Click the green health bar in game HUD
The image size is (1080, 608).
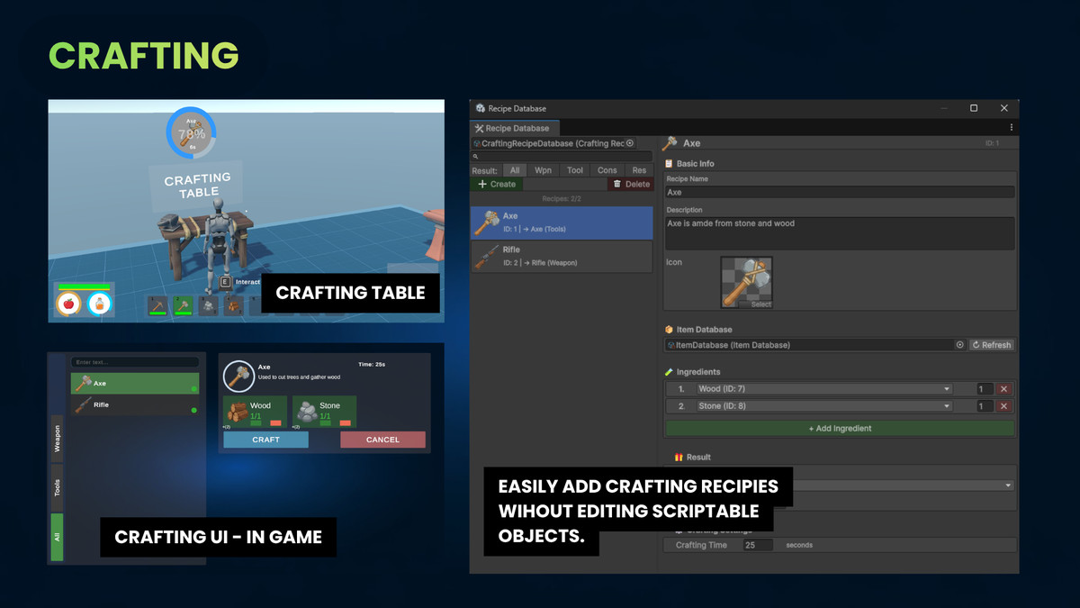tap(84, 287)
